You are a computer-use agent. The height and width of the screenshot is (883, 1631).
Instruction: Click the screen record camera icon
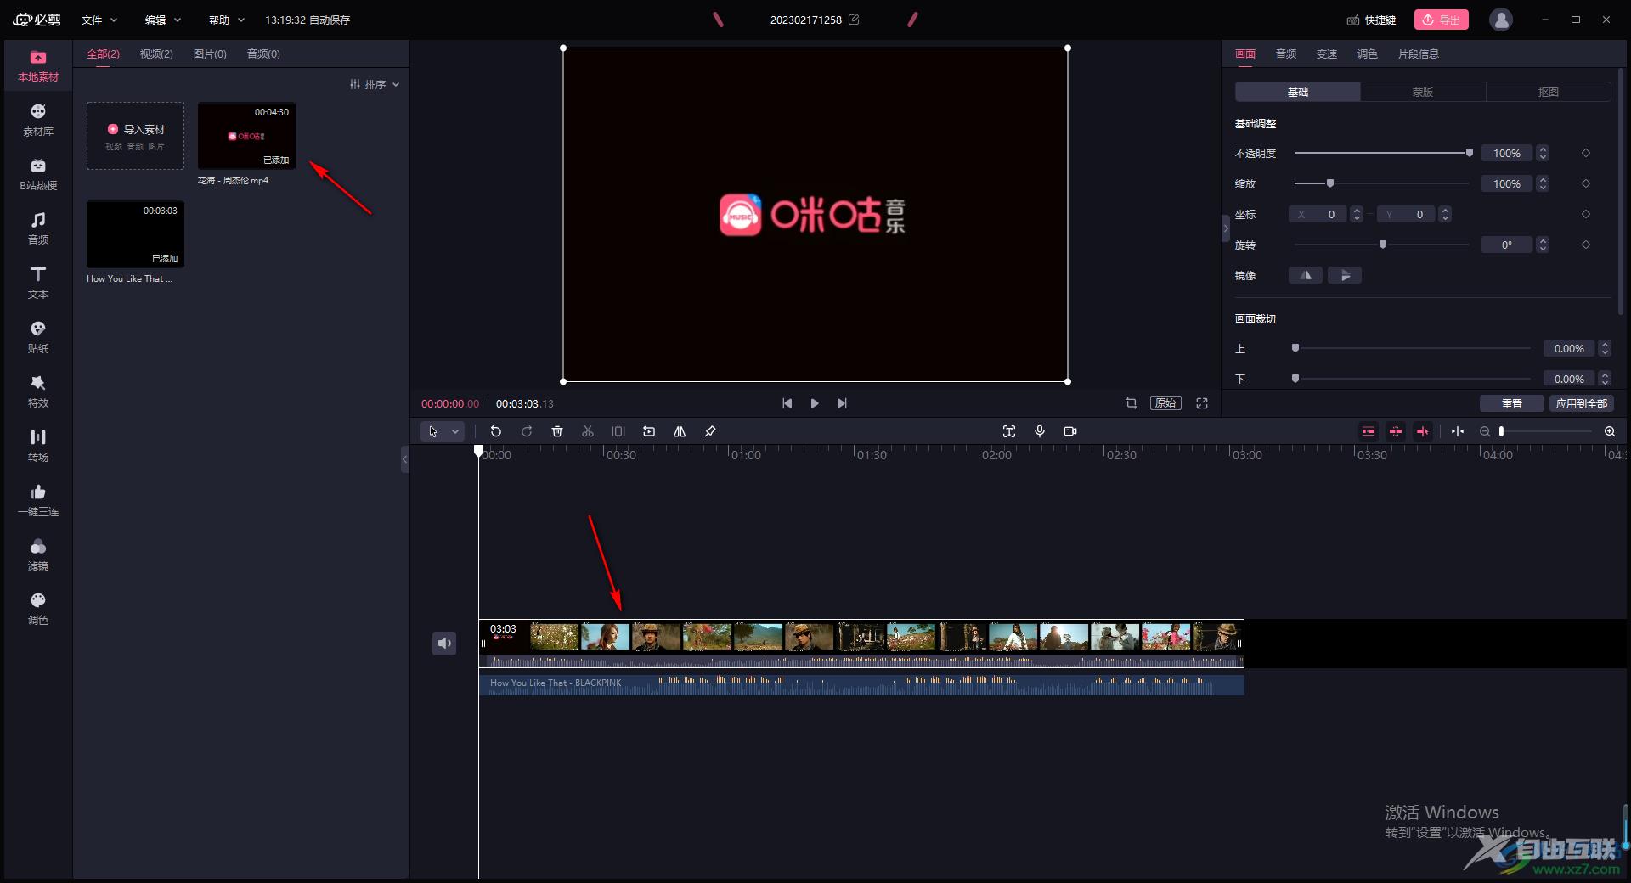click(1070, 431)
